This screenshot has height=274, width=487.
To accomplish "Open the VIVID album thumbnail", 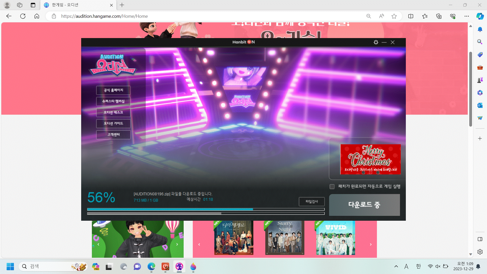I will pyautogui.click(x=336, y=238).
